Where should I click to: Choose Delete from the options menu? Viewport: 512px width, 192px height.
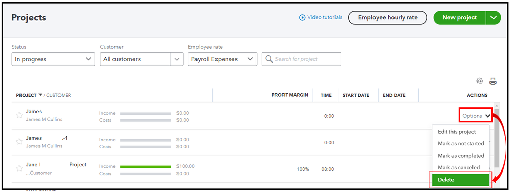[461, 180]
